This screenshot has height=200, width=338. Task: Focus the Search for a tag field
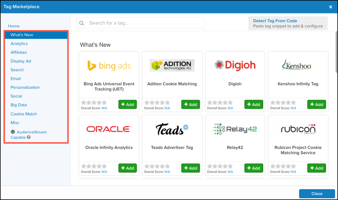tap(145, 23)
